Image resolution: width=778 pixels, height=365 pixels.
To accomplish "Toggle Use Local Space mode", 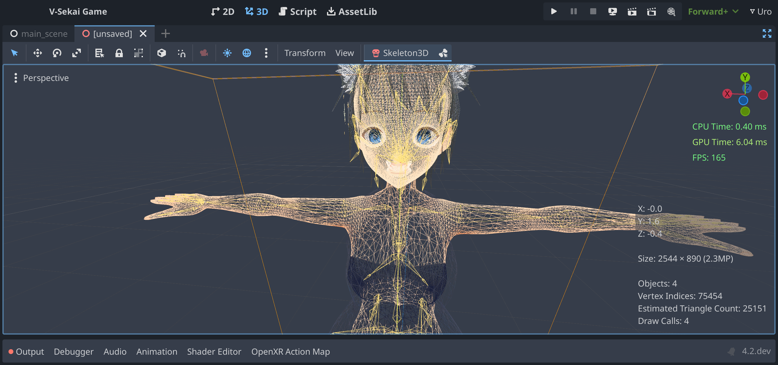I will pyautogui.click(x=162, y=53).
